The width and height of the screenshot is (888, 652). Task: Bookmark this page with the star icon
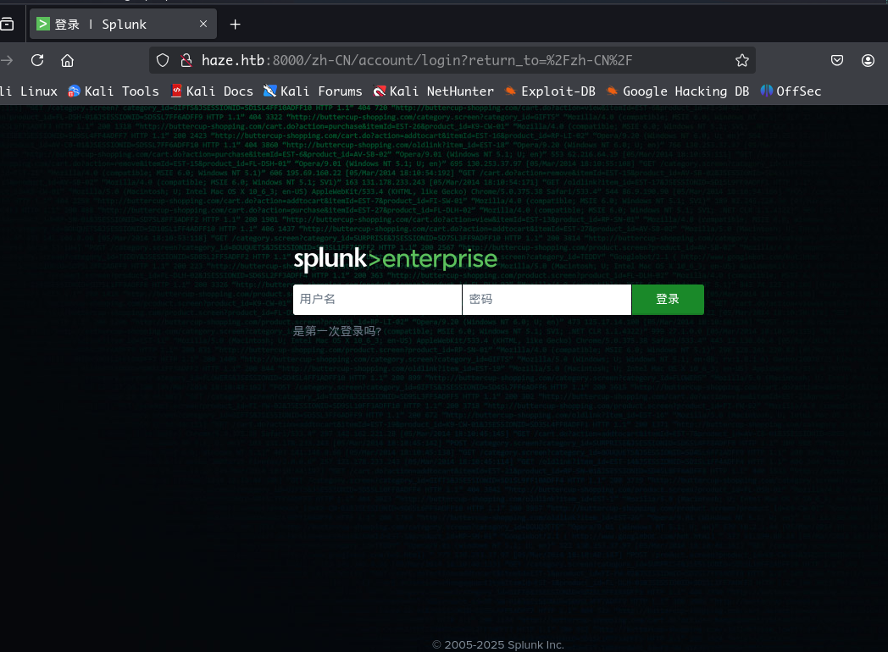click(x=742, y=60)
